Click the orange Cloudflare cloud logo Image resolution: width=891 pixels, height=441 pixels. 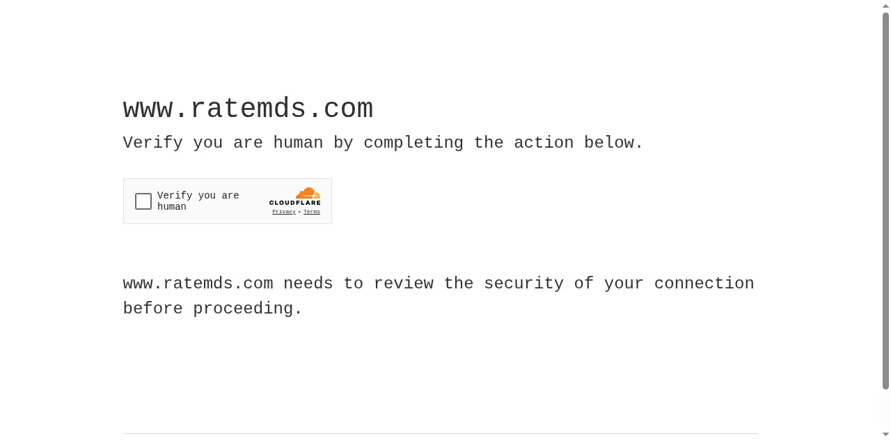pyautogui.click(x=308, y=193)
